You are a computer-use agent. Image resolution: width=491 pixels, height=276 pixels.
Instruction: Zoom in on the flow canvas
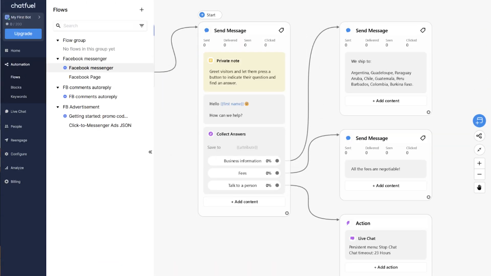[x=479, y=163]
